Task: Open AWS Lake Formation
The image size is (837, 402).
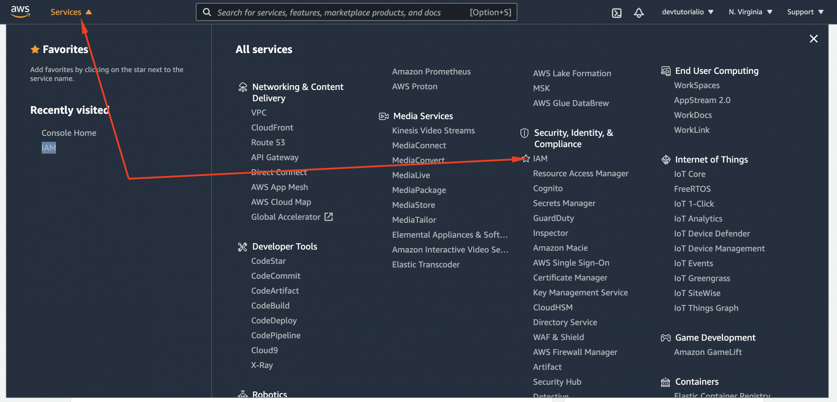Action: [x=572, y=73]
